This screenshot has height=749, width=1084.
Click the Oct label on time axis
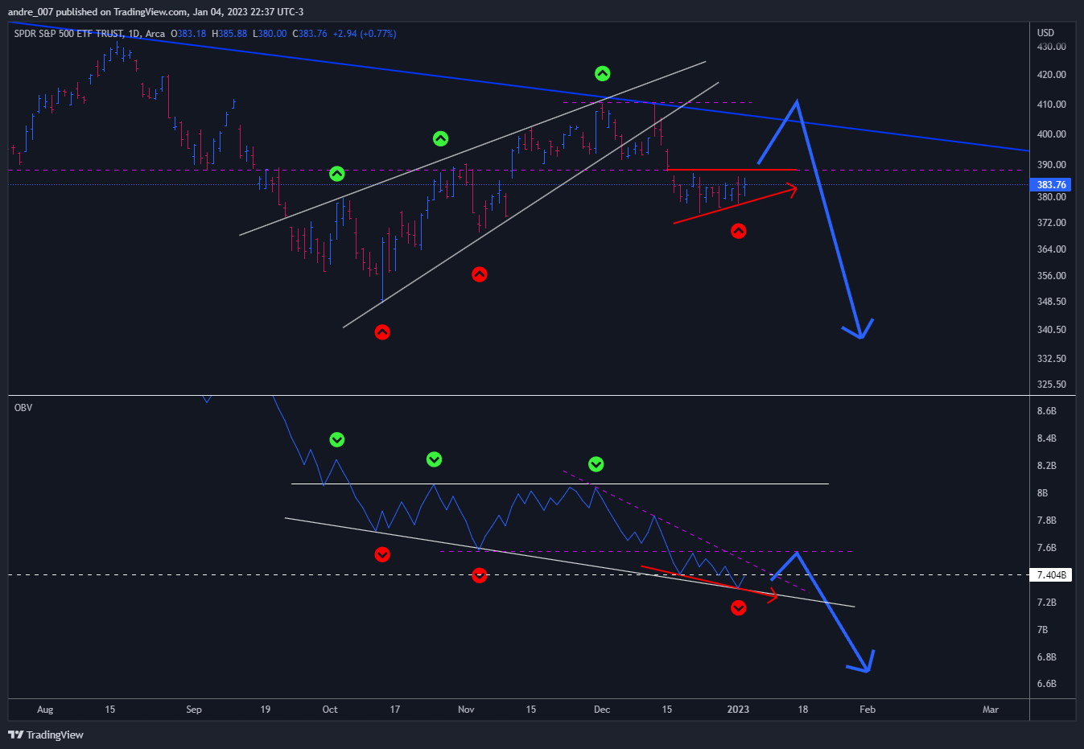(330, 710)
